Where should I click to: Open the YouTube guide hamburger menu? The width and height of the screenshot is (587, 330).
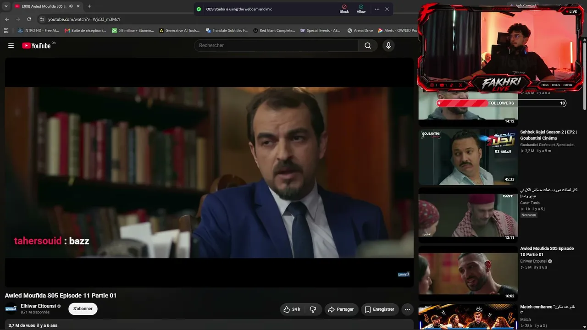coord(11,45)
